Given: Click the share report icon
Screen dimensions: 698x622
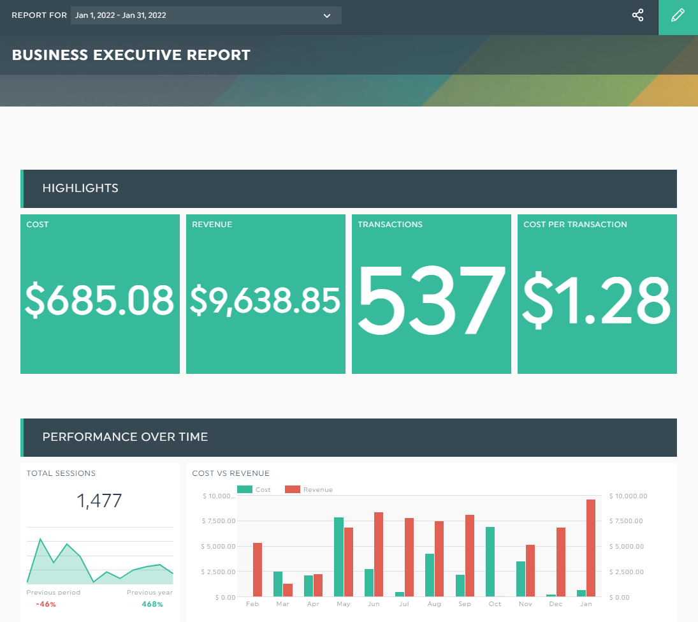Looking at the screenshot, I should coord(637,15).
